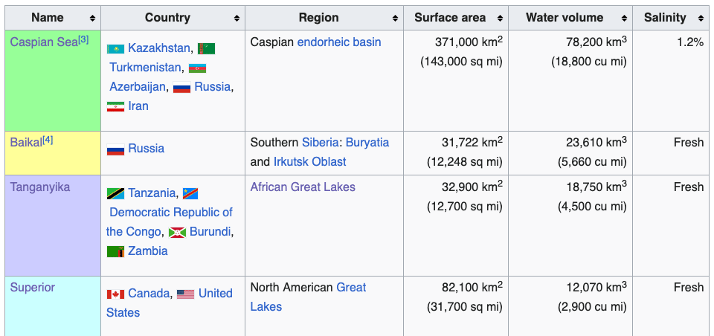Open the endorheic basin link

339,42
